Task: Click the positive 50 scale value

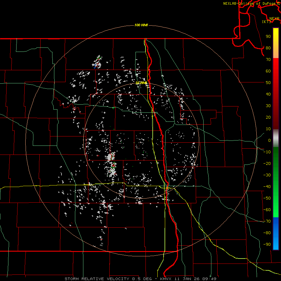Action: pos(268,83)
